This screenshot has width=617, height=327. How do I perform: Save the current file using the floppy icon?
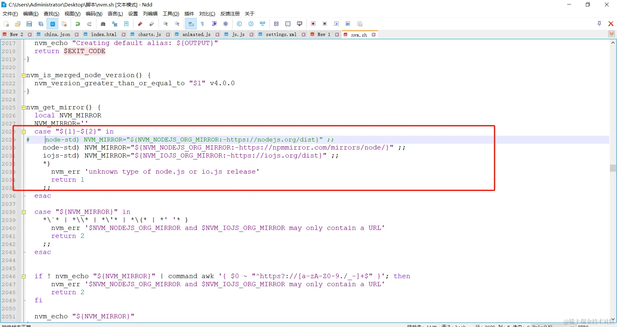click(29, 24)
